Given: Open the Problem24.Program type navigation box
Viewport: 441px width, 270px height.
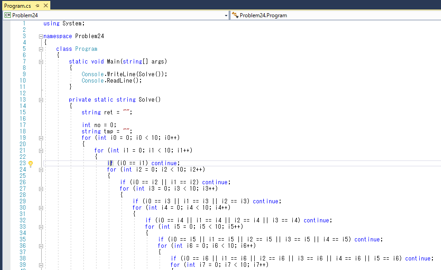Looking at the screenshot, I should (336, 15).
